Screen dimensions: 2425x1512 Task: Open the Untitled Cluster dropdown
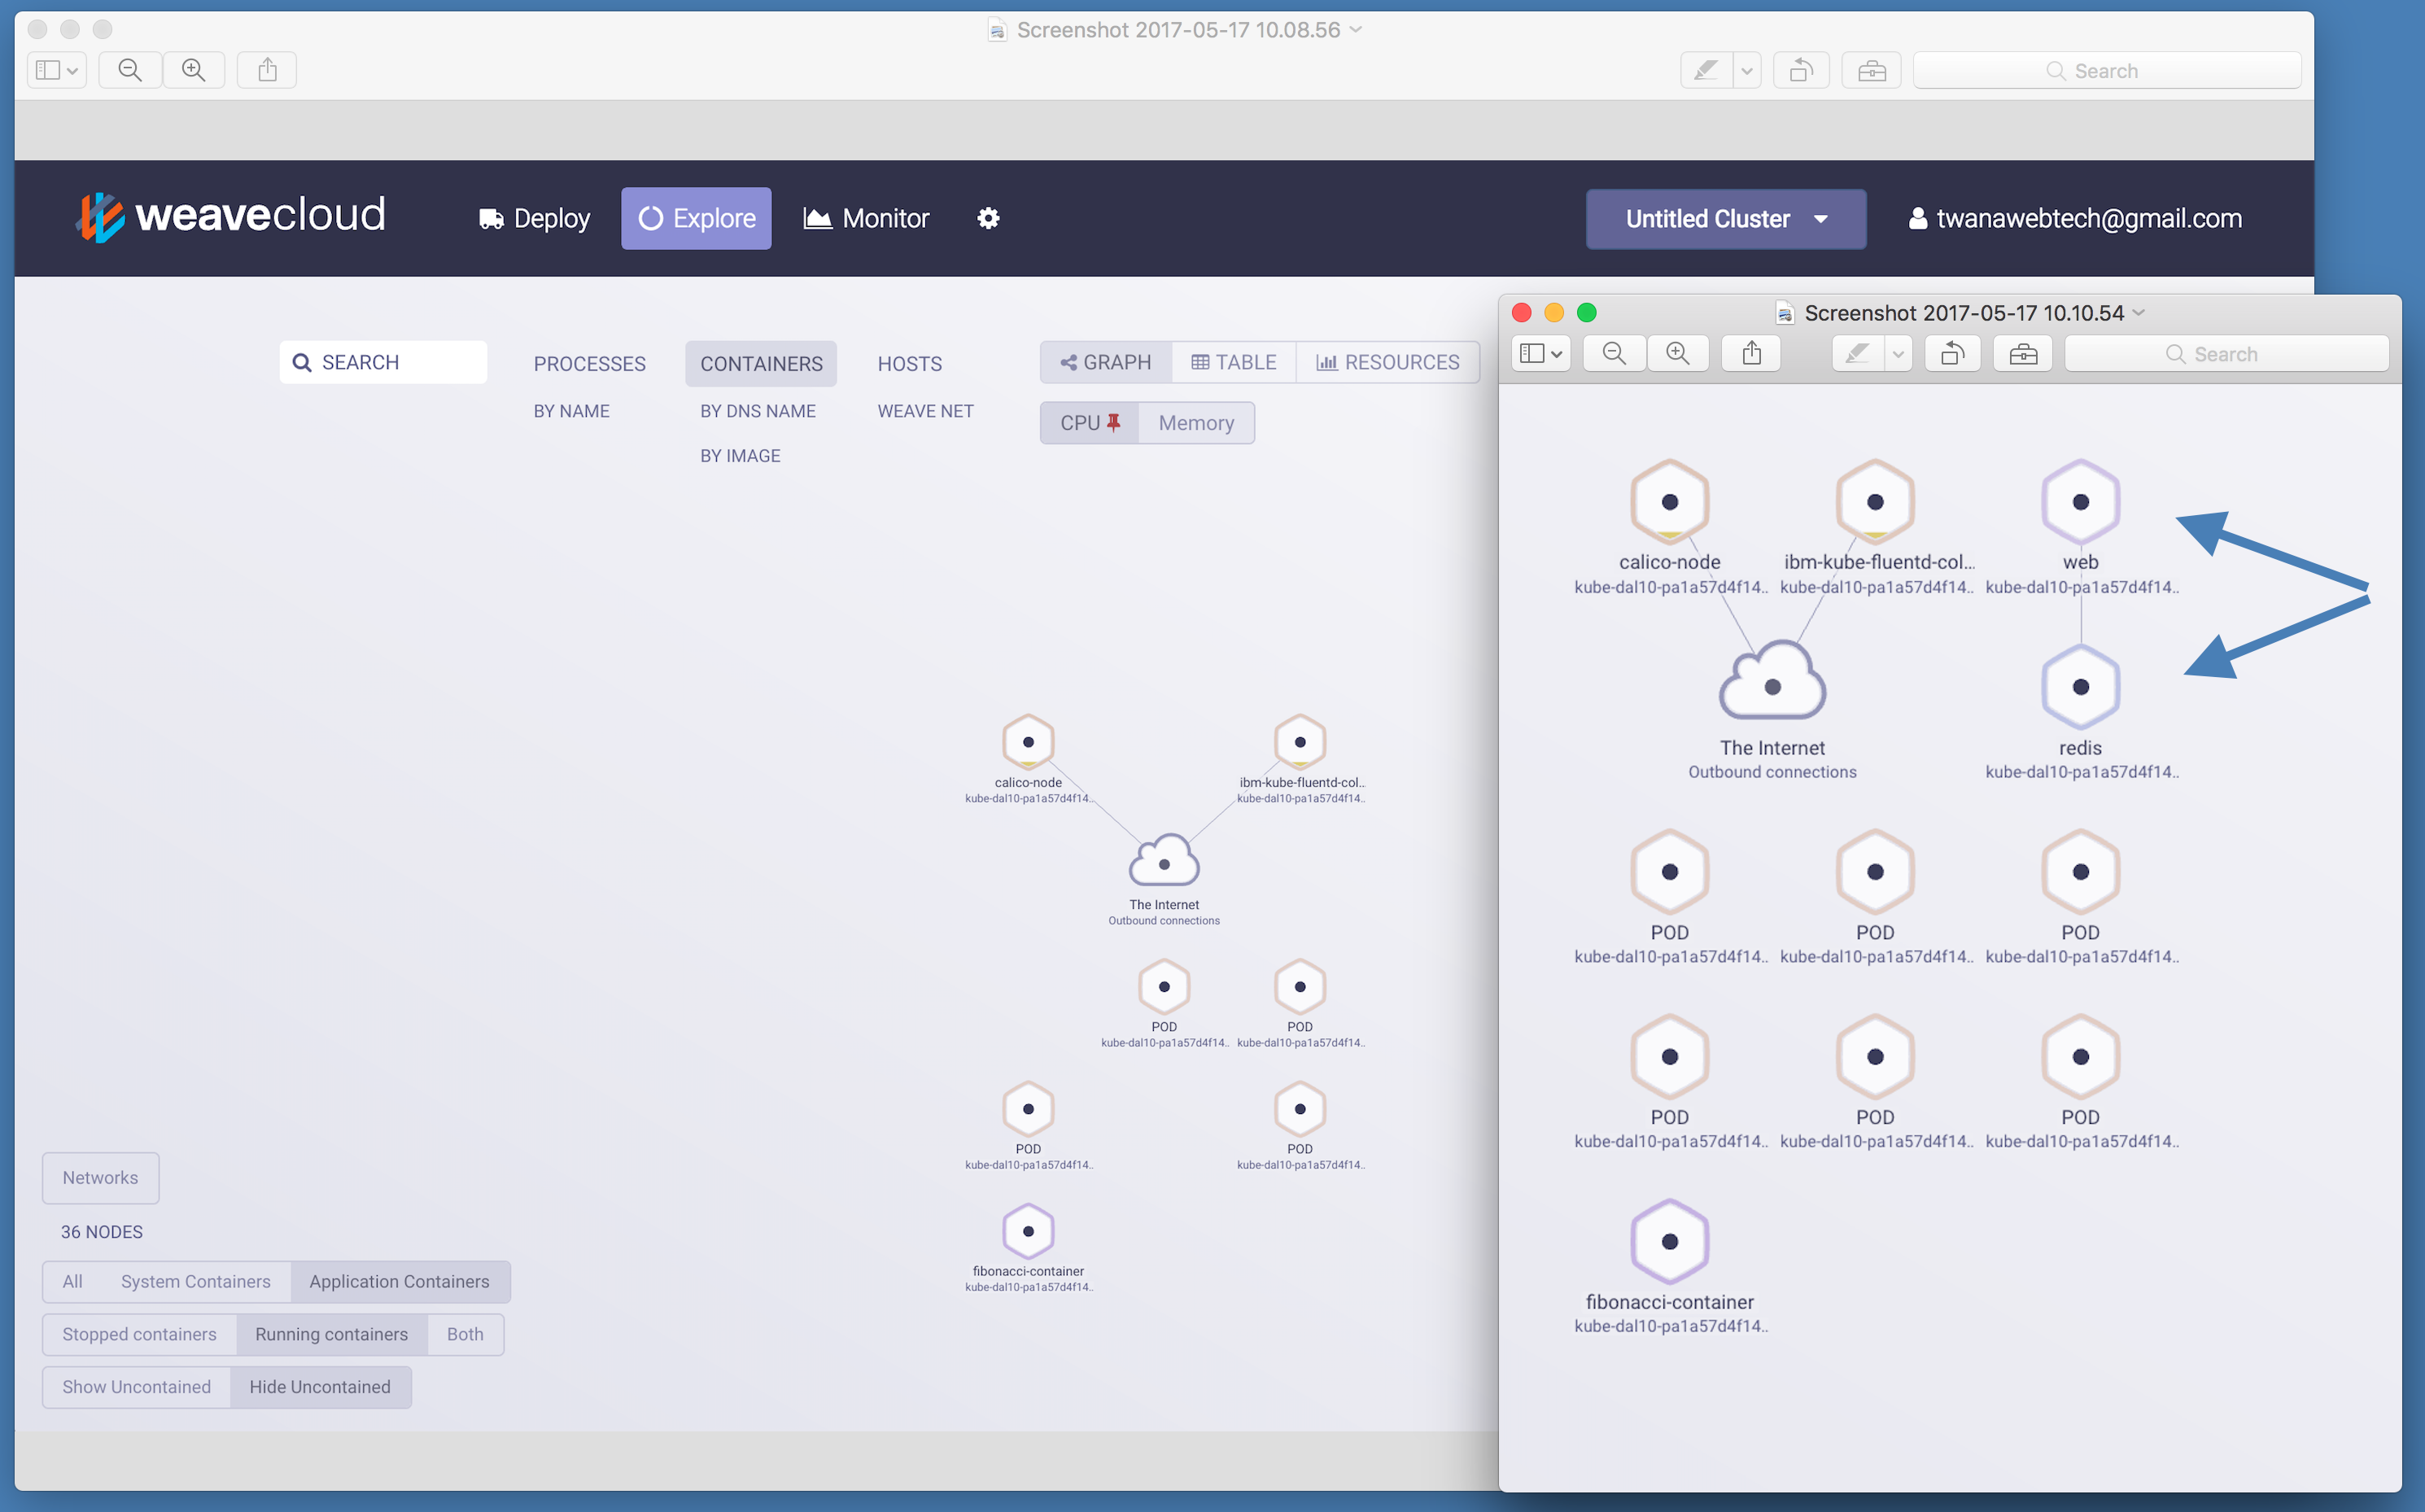1725,219
